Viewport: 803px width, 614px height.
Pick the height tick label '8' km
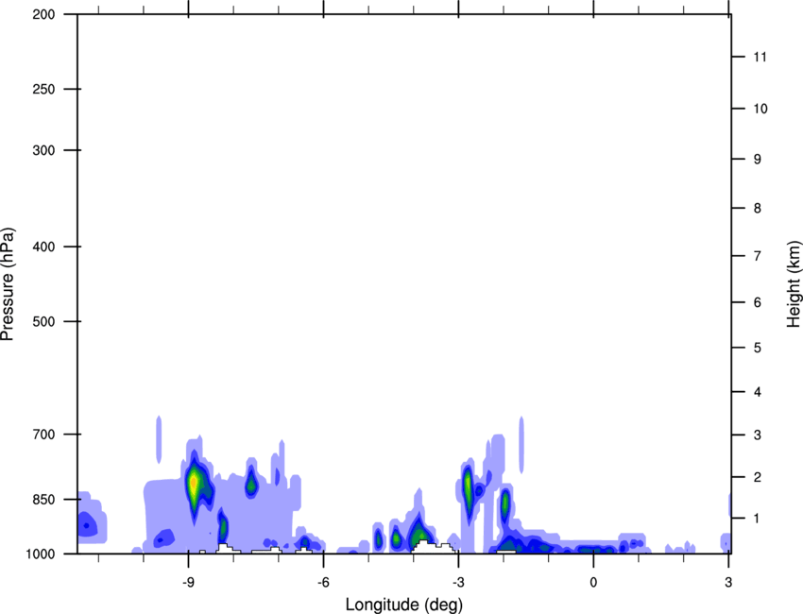[x=757, y=208]
